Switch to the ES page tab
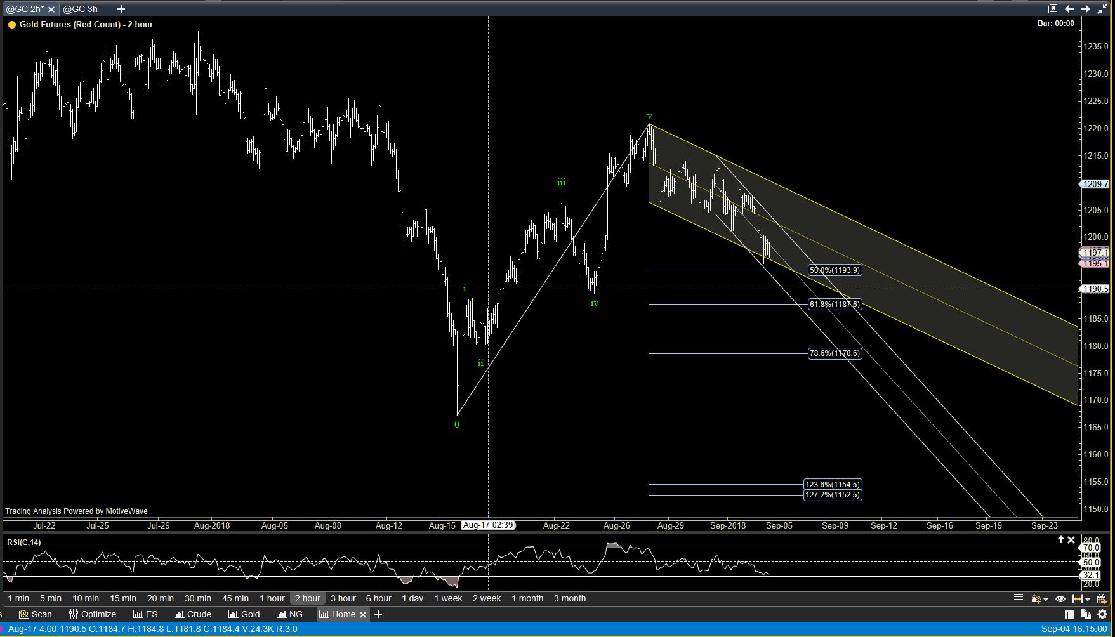1115x637 pixels. pyautogui.click(x=145, y=614)
